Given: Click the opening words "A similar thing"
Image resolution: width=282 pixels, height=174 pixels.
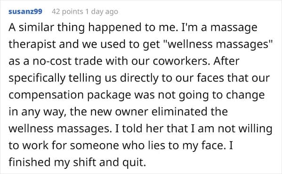Looking at the screenshot, I should pyautogui.click(x=47, y=27).
